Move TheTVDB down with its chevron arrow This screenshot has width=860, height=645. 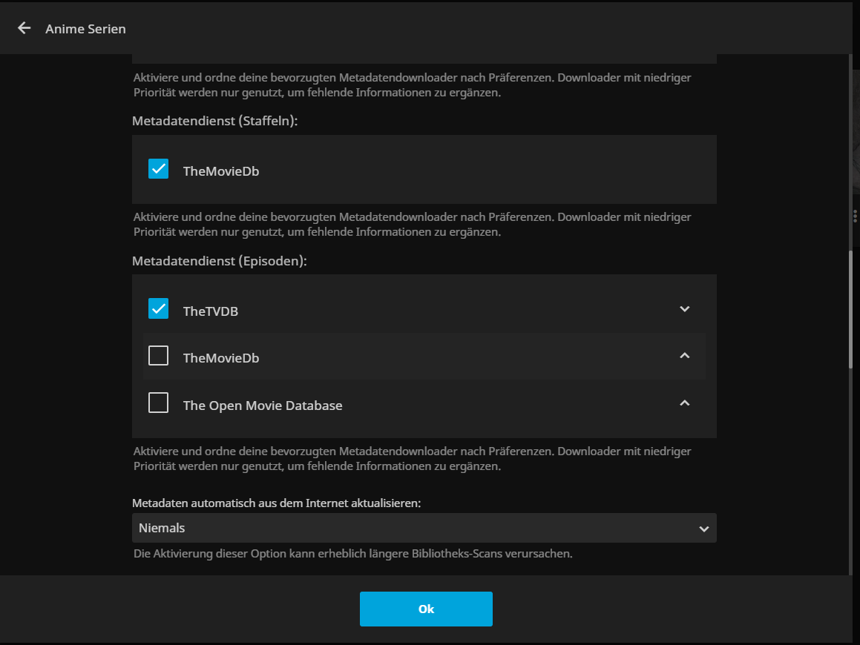(x=684, y=309)
